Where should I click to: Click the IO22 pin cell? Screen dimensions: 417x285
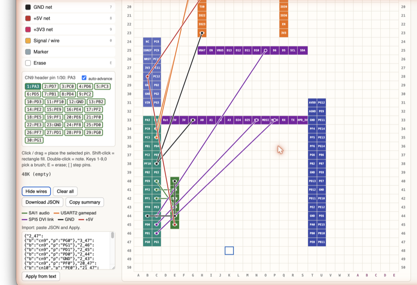pos(202,15)
